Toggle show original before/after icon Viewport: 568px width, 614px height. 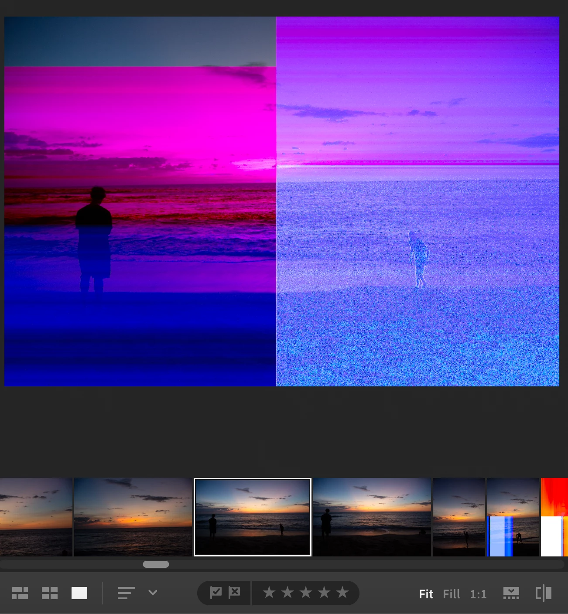544,593
